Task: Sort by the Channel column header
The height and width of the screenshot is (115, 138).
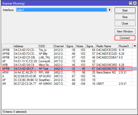Action: [x=59, y=46]
